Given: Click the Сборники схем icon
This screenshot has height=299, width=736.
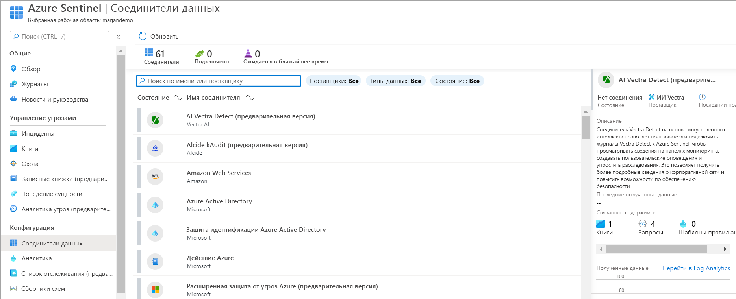Looking at the screenshot, I should click(x=13, y=288).
